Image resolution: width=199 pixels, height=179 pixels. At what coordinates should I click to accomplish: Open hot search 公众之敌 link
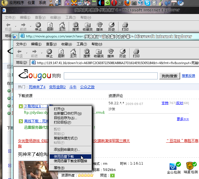tap(87, 87)
